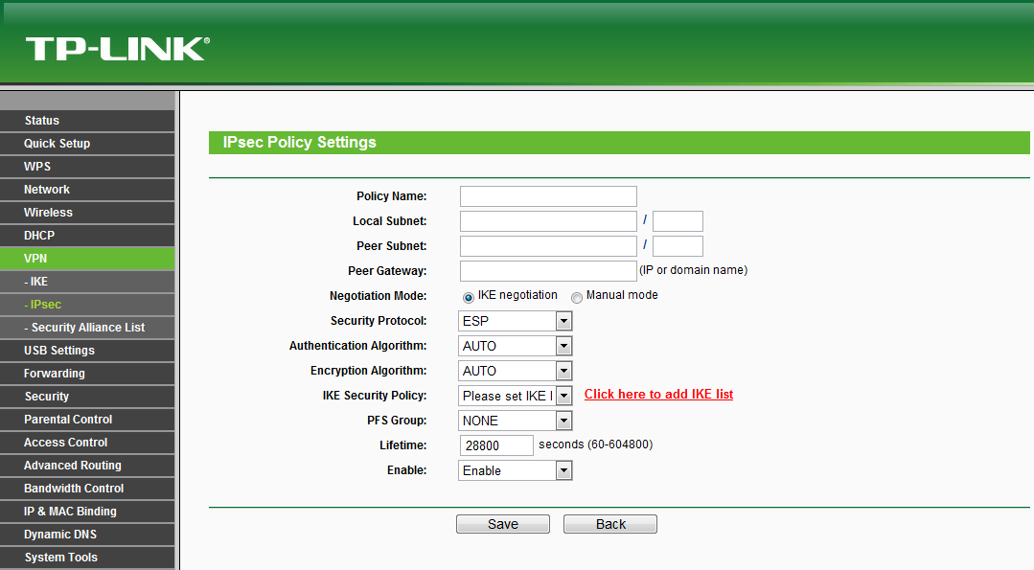
Task: Open the Security Protocol dropdown
Action: click(515, 321)
